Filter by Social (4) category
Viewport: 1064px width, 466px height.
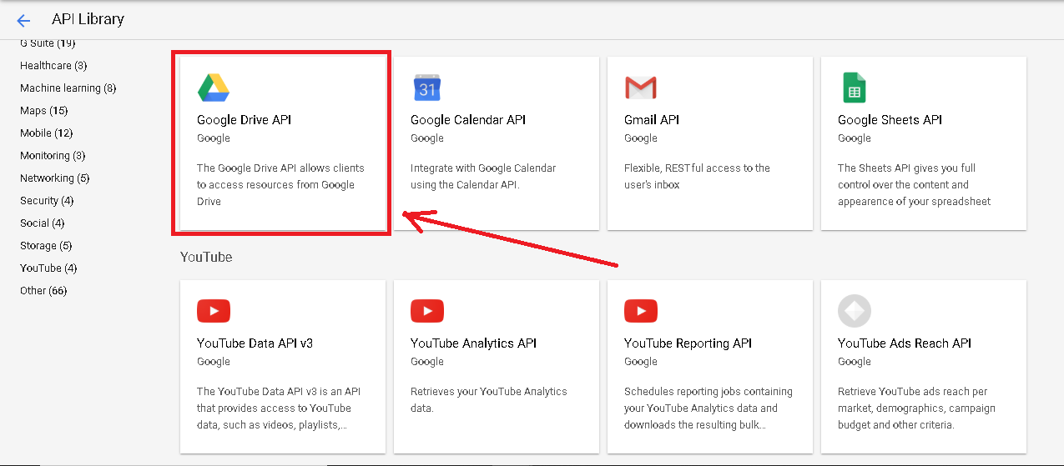42,223
